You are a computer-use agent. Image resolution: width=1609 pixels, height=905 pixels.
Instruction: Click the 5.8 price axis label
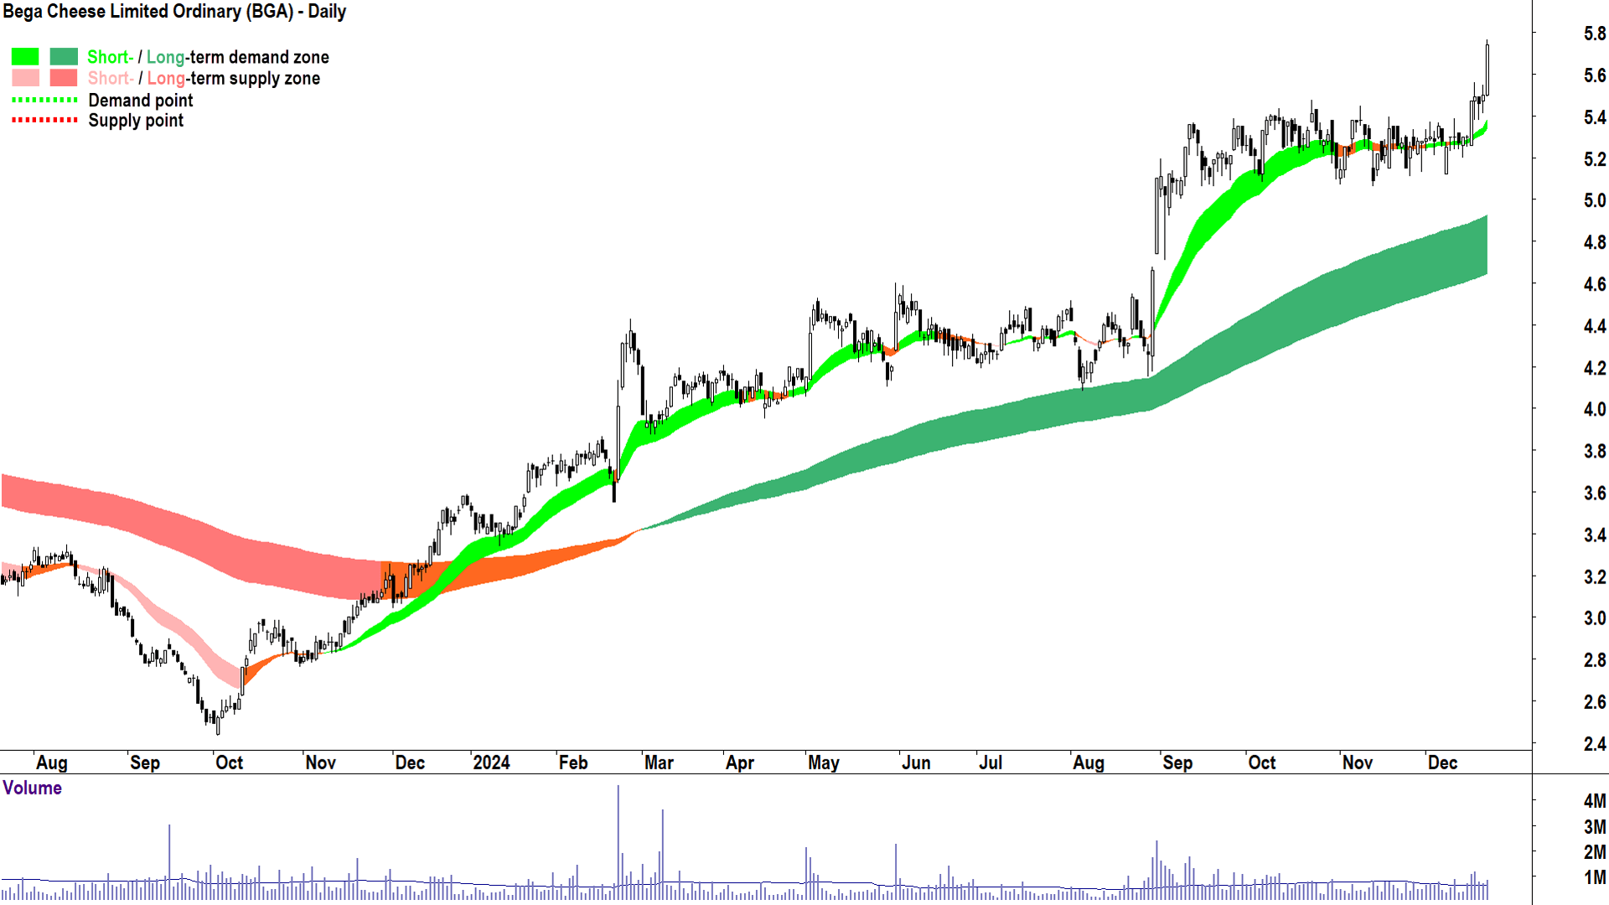(1595, 34)
